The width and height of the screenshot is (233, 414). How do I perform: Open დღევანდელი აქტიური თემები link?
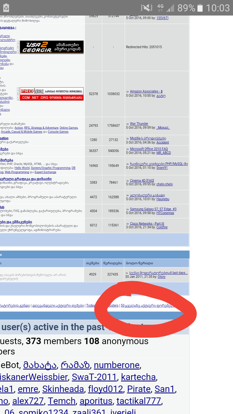[x=59, y=305]
